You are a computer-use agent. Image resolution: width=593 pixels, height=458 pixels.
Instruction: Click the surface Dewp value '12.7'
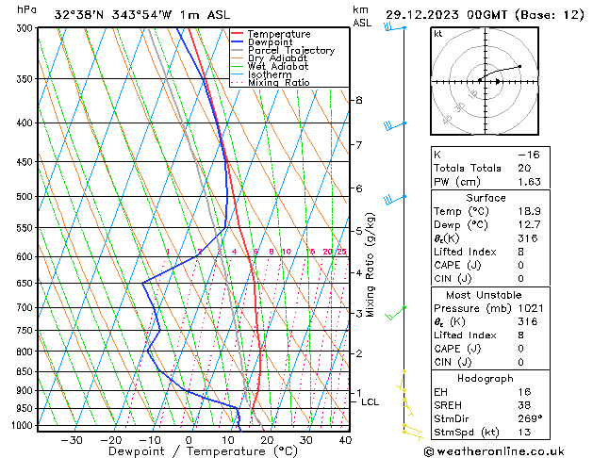tap(529, 225)
